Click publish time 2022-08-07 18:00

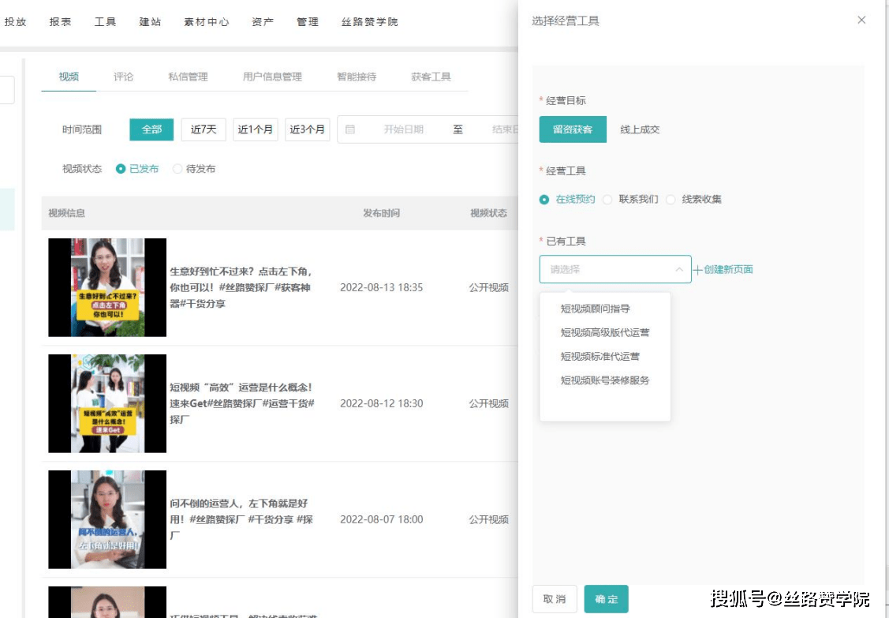click(382, 519)
